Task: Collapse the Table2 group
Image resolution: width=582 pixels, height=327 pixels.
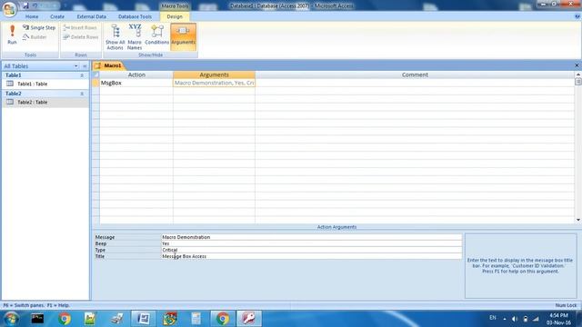Action: 82,94
